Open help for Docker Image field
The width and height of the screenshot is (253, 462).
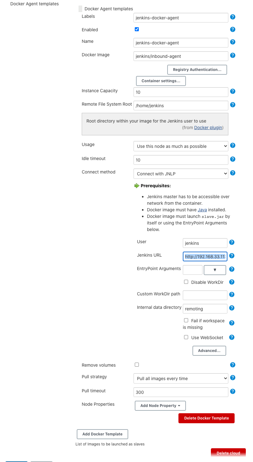pos(233,55)
